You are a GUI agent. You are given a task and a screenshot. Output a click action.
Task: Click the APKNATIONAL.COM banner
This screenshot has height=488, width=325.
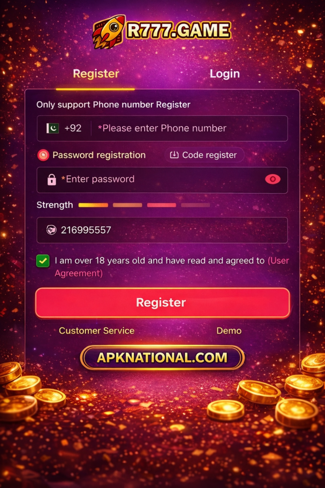(x=162, y=357)
